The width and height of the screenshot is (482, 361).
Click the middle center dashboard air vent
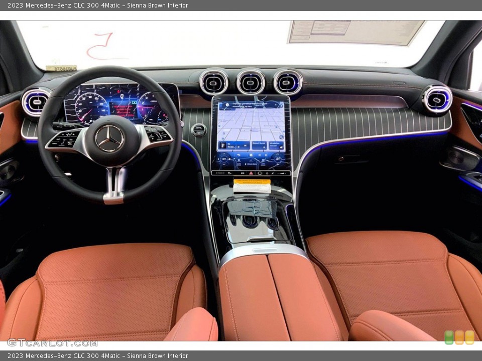tap(251, 82)
